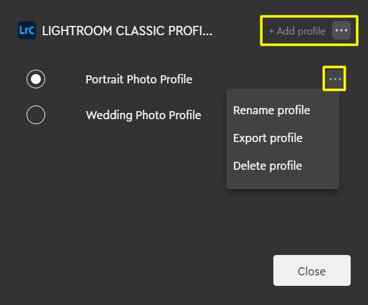Remove the Portrait profile via Delete profile

268,166
